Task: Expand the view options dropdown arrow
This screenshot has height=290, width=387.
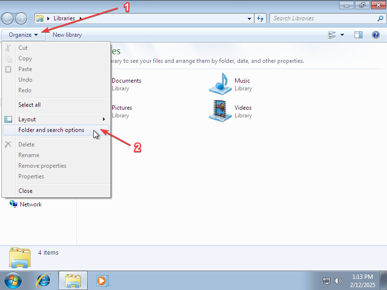Action: [x=342, y=35]
